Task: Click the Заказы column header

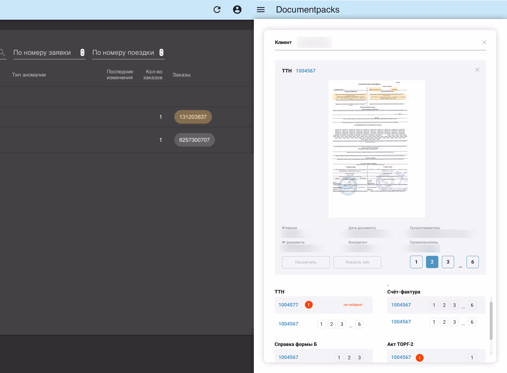Action: click(181, 75)
